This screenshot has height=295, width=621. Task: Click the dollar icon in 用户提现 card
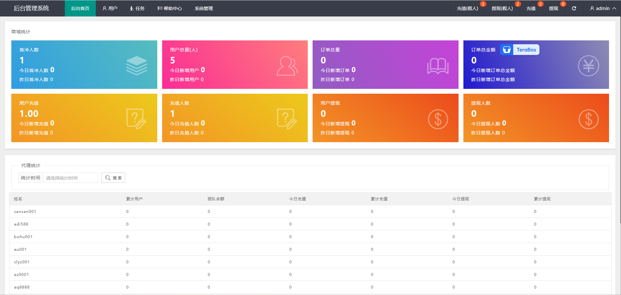438,119
